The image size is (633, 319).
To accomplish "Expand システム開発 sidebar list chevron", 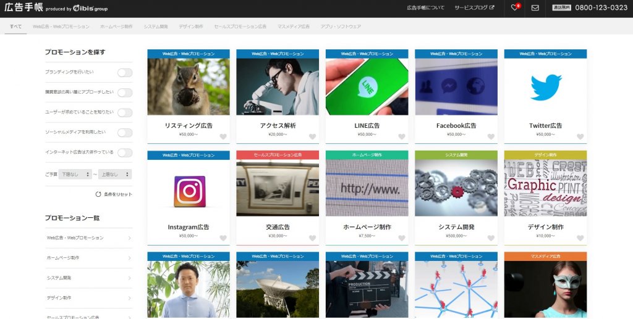I will [x=130, y=278].
